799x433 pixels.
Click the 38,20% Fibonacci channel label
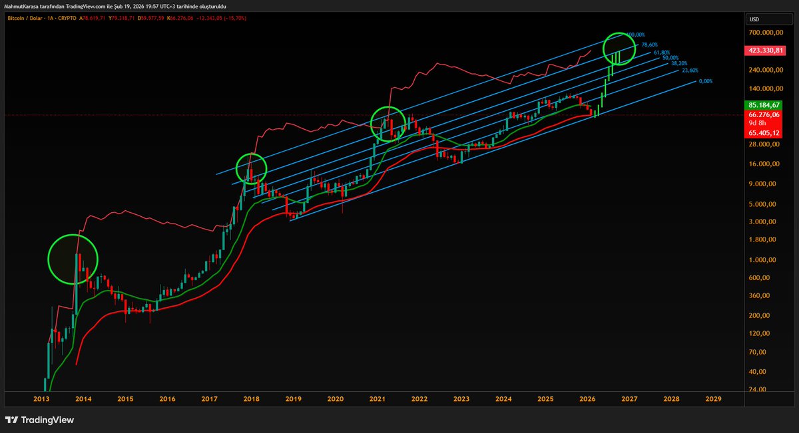[679, 63]
